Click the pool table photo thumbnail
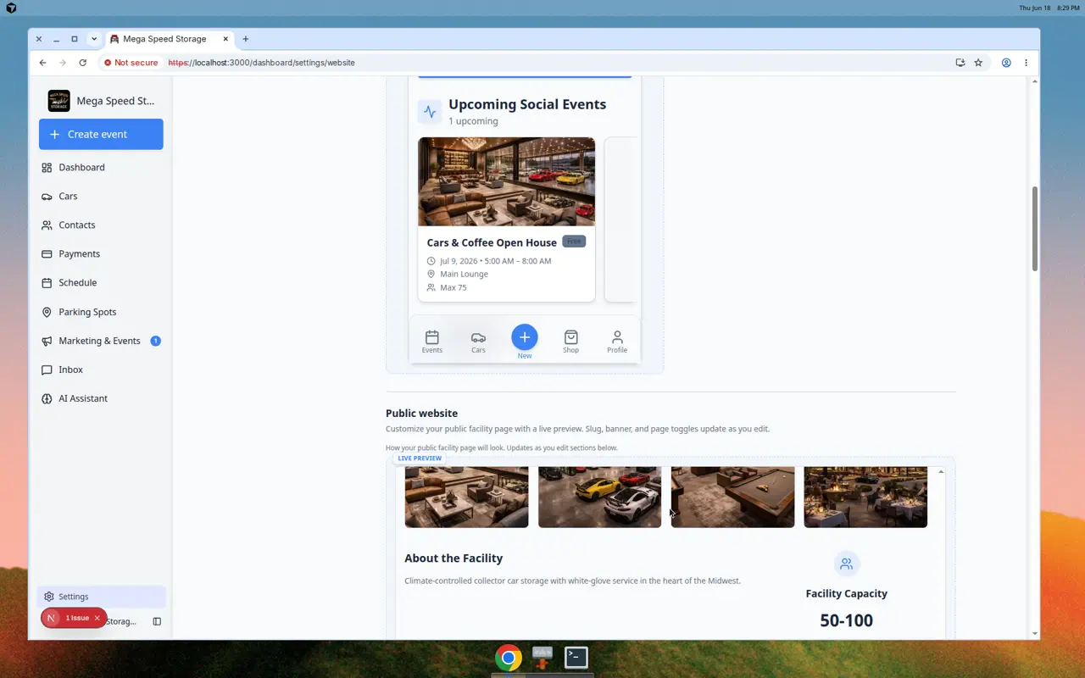Screen dimensions: 1085x678 732,497
